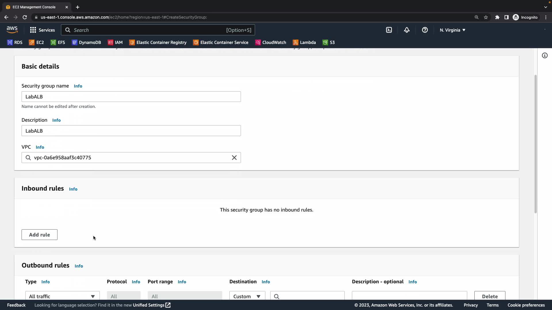Click the Security group name field
Image resolution: width=552 pixels, height=310 pixels.
[x=131, y=97]
